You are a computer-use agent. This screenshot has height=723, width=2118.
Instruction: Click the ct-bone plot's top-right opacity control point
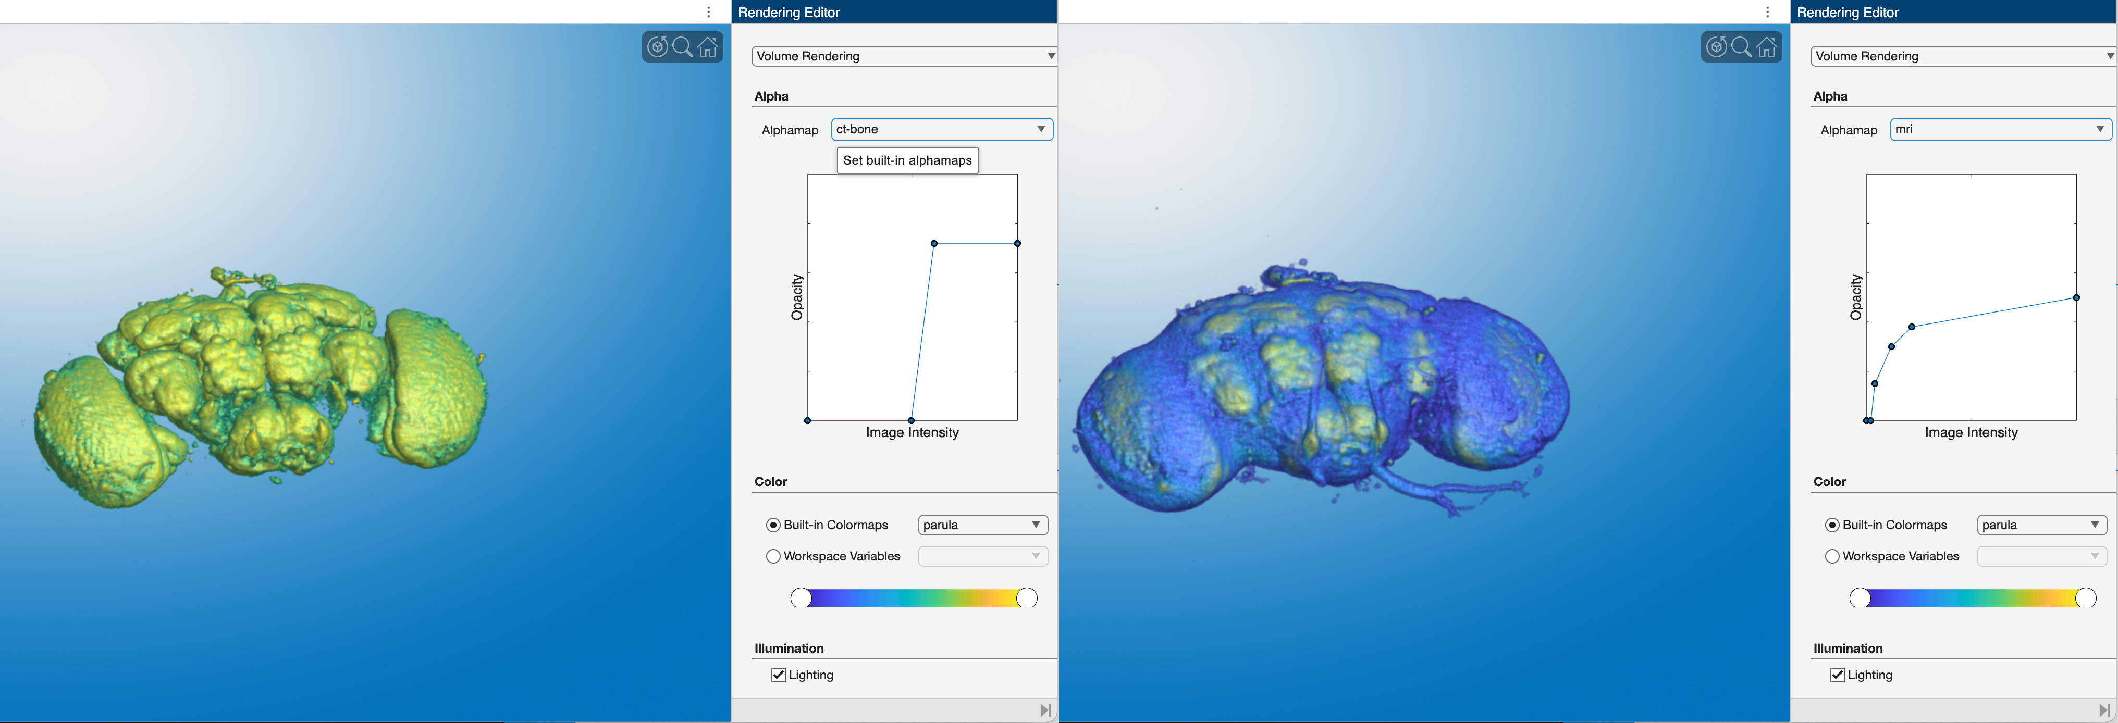point(1017,243)
